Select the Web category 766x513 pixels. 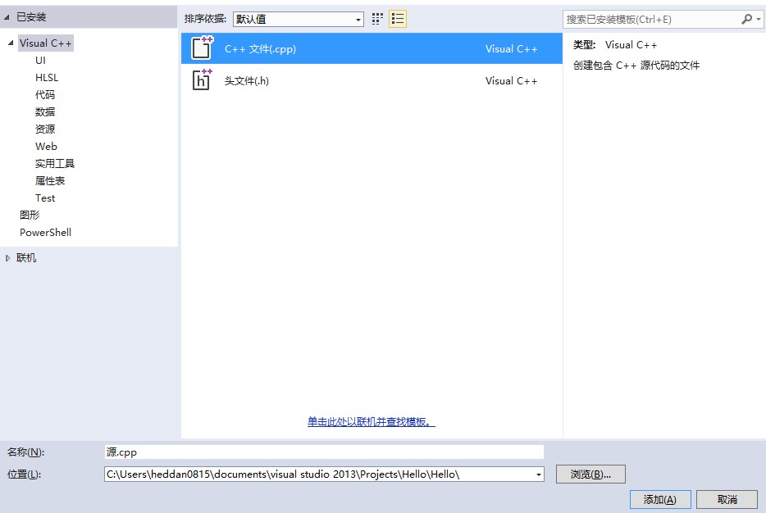[46, 147]
